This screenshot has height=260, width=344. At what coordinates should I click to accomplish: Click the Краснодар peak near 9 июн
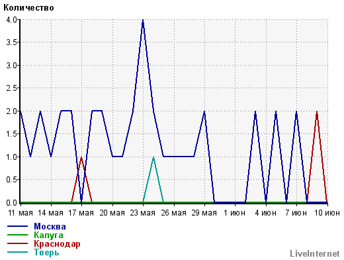(x=317, y=112)
